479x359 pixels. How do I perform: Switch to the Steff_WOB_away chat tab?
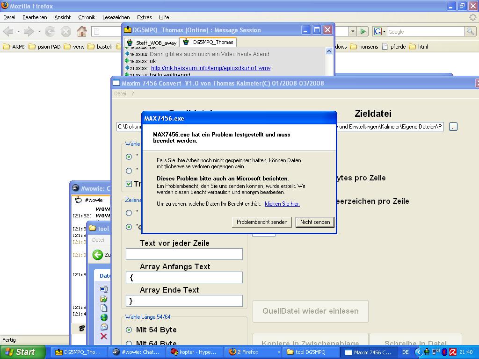[x=152, y=43]
